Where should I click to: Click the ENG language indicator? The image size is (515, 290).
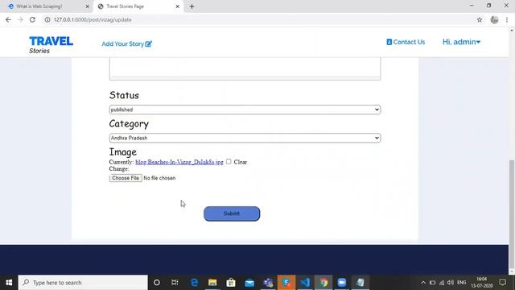point(461,283)
